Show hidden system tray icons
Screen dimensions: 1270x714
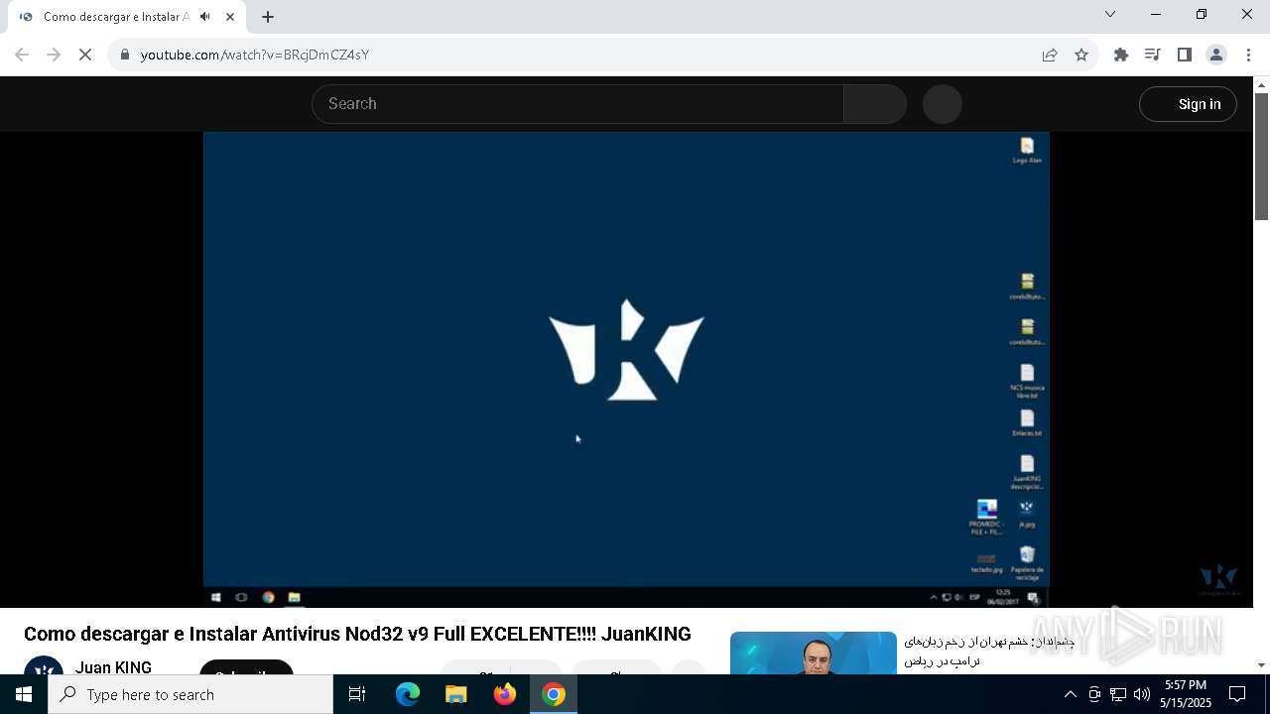point(1070,694)
